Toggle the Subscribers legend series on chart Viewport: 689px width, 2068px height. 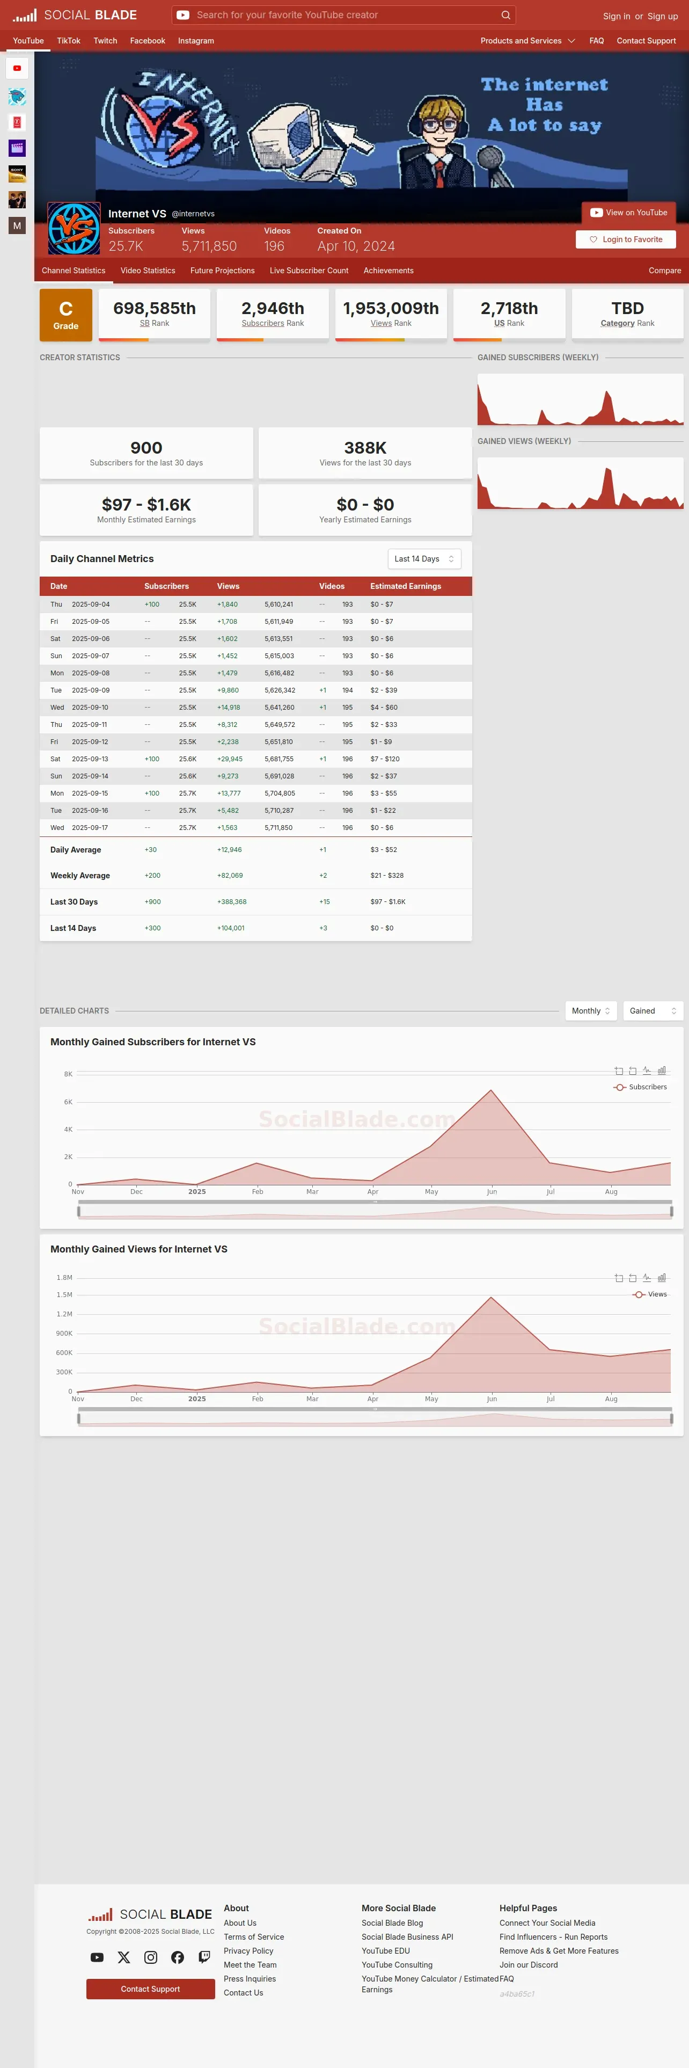[x=640, y=1087]
